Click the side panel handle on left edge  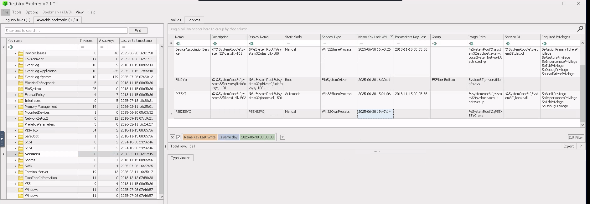point(2,139)
